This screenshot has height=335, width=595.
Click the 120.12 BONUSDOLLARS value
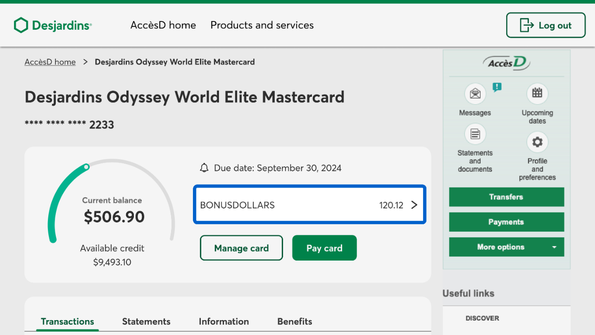click(x=391, y=205)
